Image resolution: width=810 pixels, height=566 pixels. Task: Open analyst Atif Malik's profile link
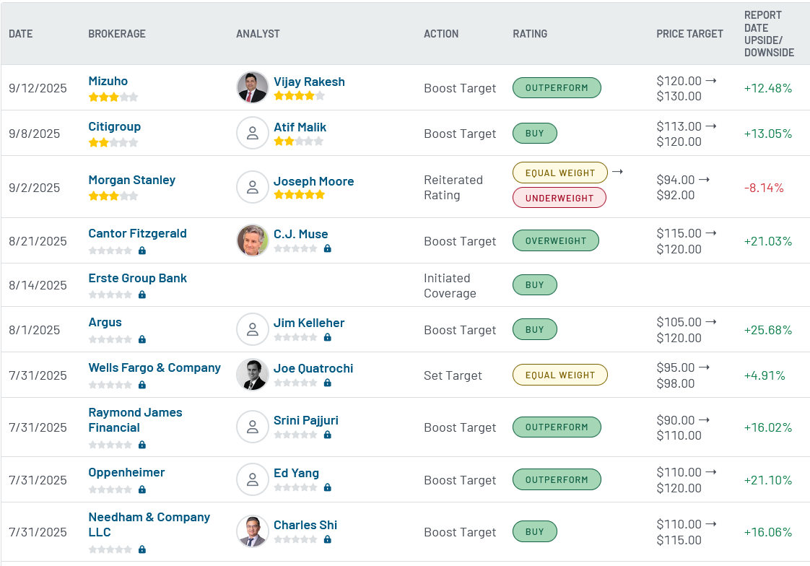(x=300, y=127)
